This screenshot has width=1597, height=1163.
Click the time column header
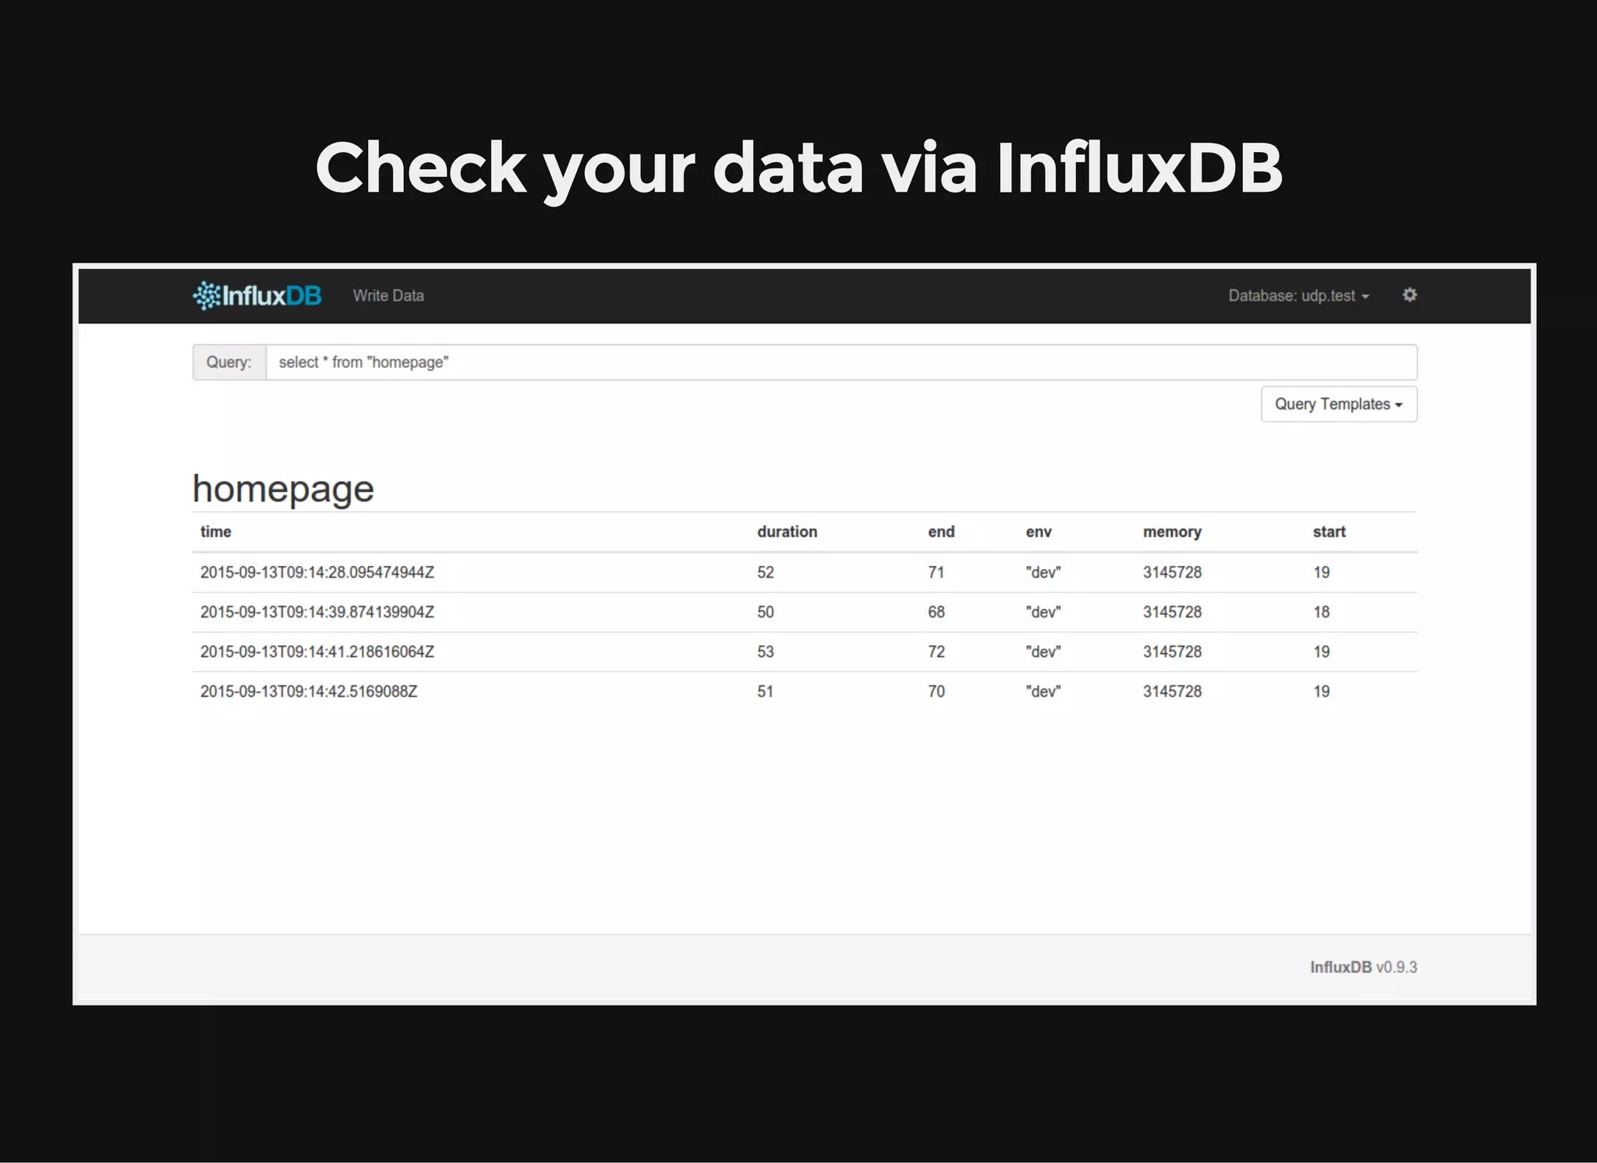coord(216,532)
